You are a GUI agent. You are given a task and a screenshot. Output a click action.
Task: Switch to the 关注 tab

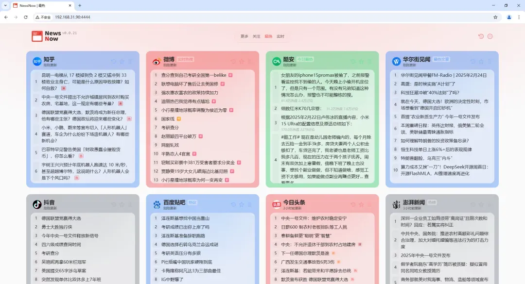point(257,36)
